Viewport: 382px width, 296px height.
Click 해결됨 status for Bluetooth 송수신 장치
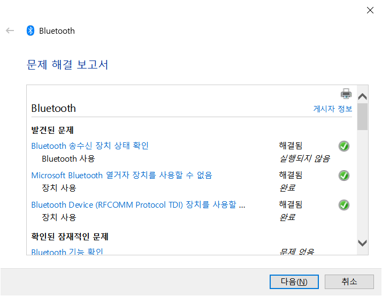click(291, 146)
